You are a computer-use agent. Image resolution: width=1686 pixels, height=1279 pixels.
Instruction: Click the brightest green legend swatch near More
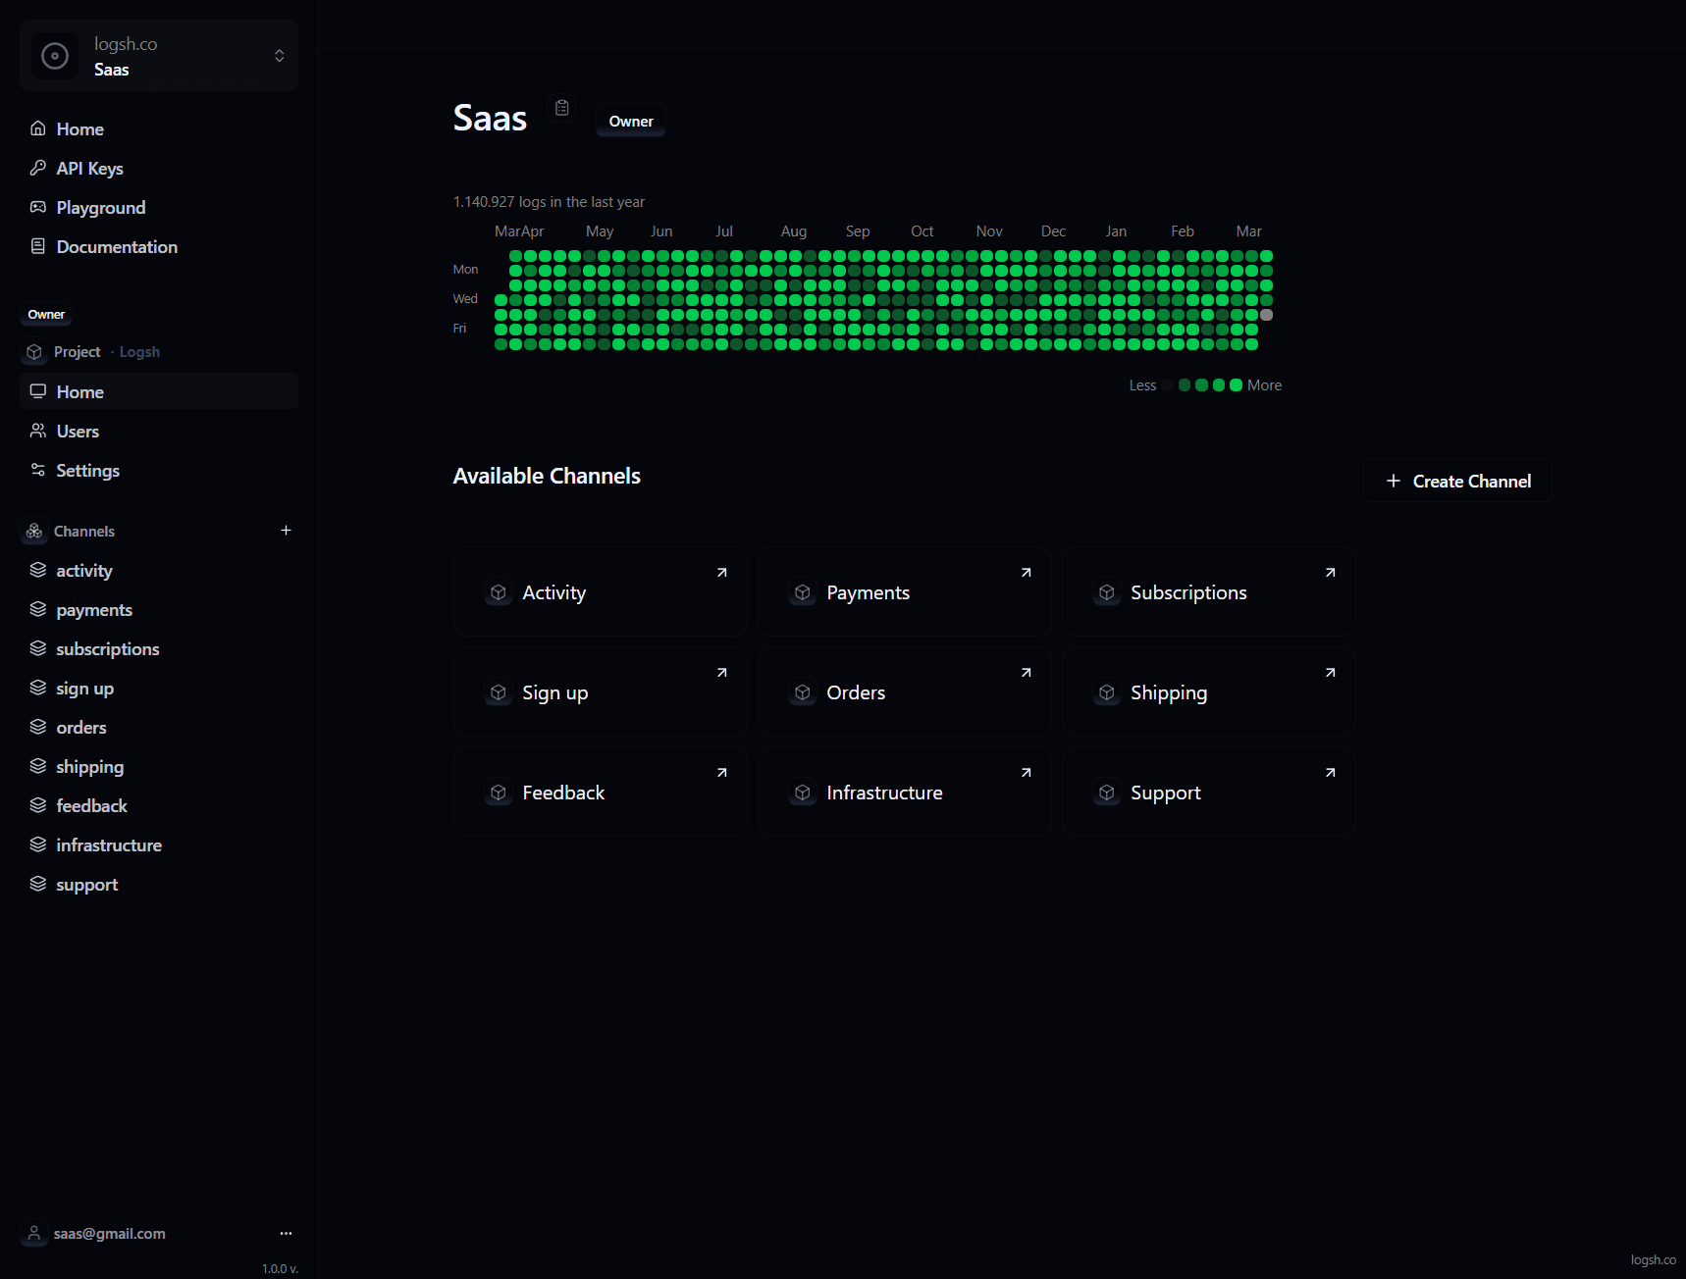(x=1237, y=385)
